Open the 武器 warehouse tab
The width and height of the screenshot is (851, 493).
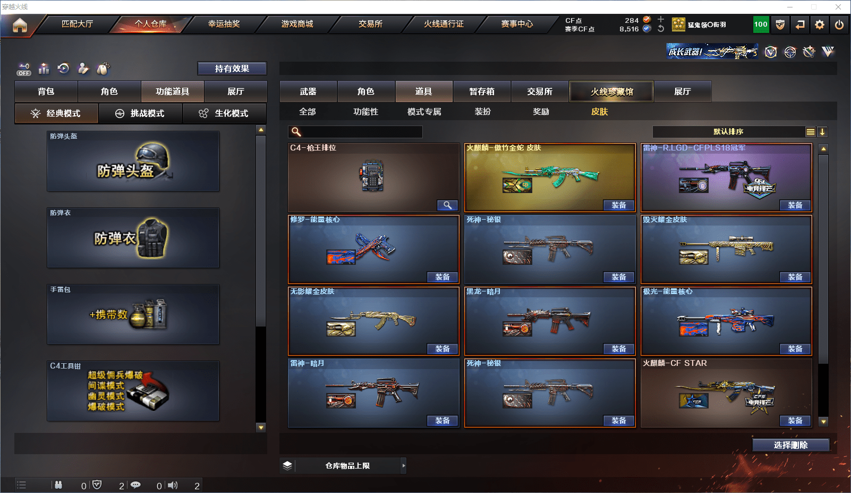(x=308, y=91)
